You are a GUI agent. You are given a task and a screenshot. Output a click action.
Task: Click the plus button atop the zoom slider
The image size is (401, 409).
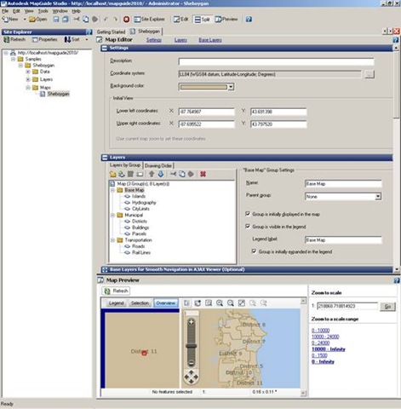[x=191, y=322]
